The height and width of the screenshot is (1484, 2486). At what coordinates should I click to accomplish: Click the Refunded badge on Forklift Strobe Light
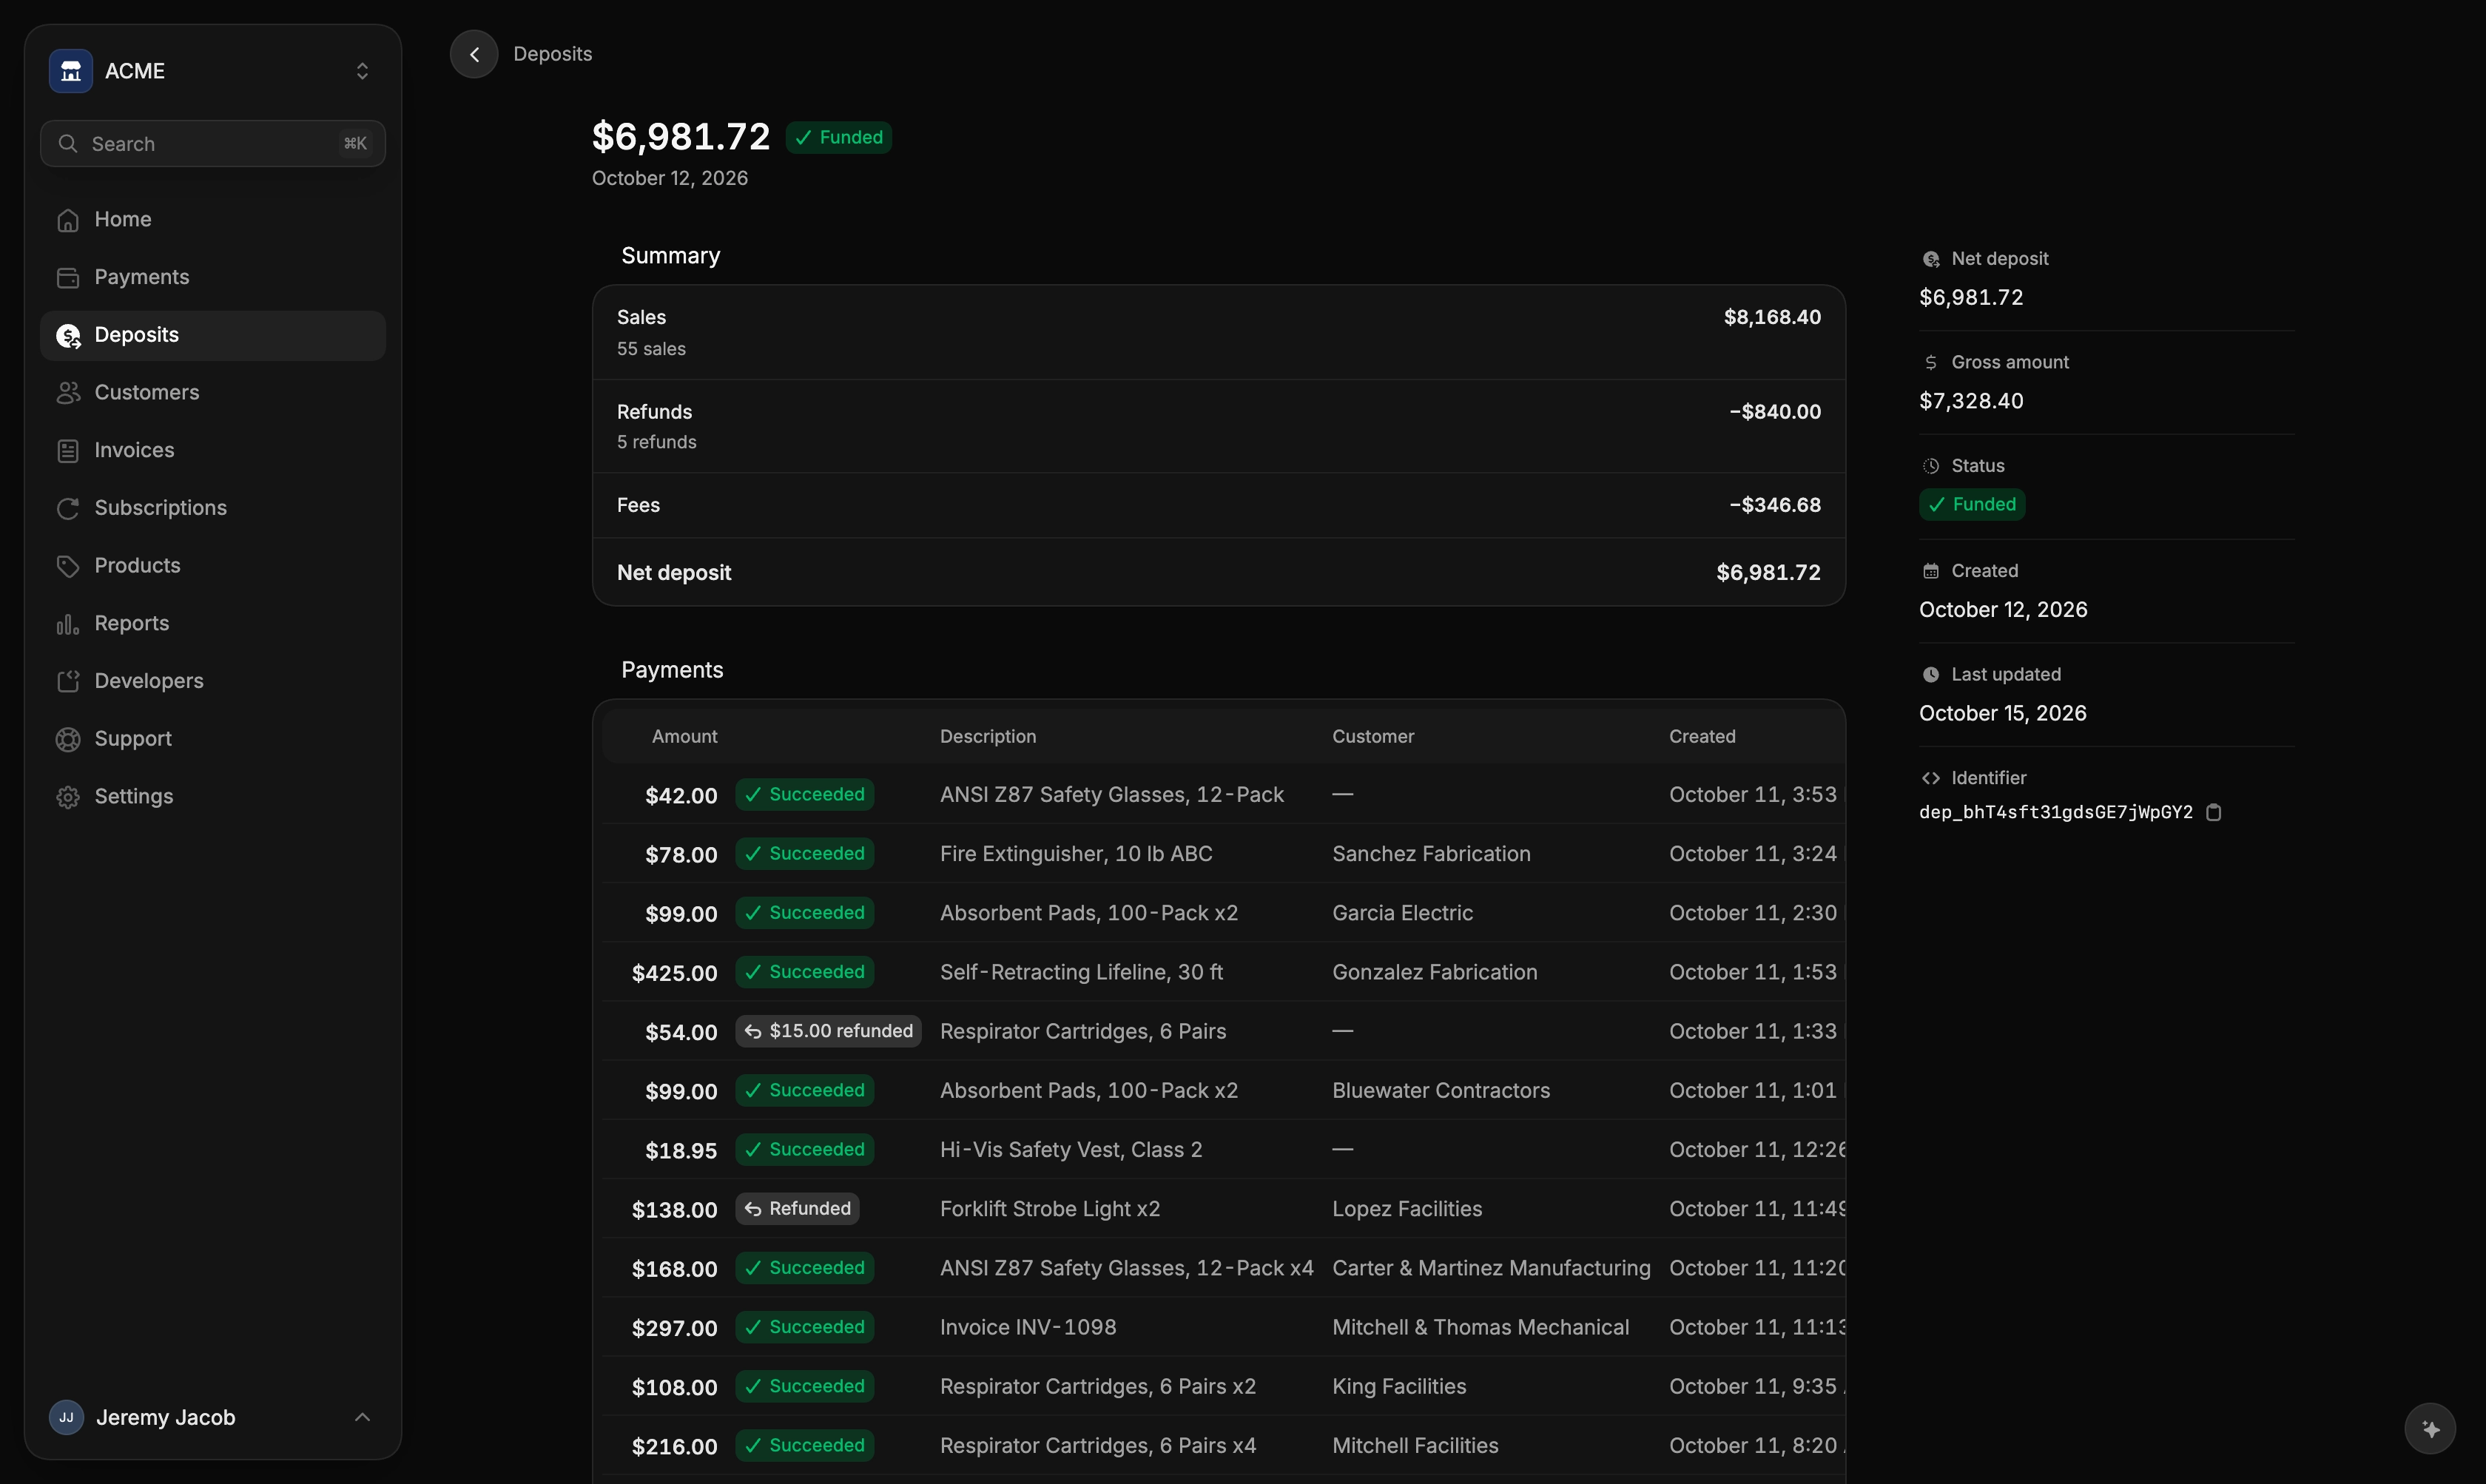797,1209
